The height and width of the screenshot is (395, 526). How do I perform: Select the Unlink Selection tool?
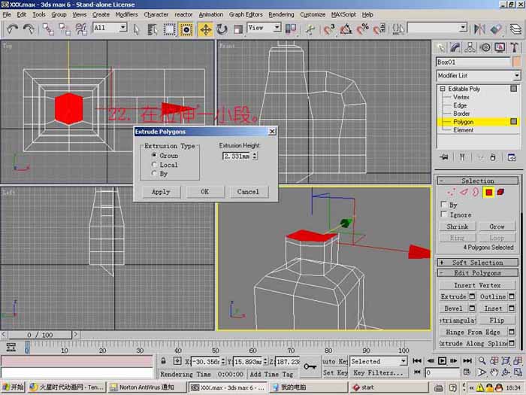65,29
